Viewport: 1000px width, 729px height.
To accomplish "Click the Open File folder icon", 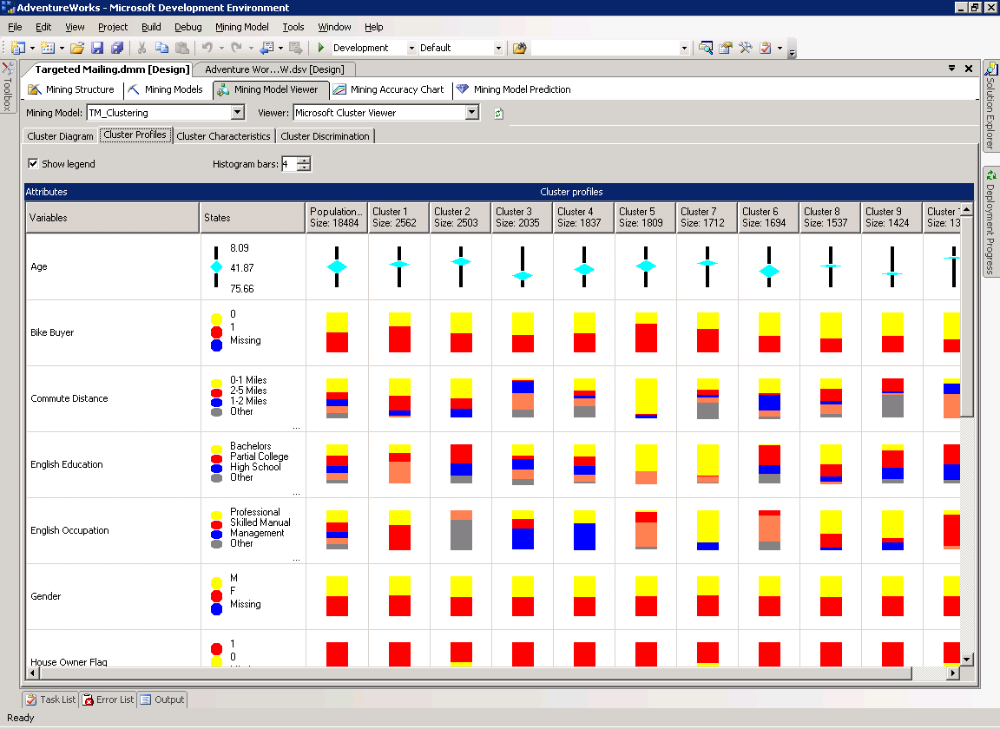I will pos(77,48).
